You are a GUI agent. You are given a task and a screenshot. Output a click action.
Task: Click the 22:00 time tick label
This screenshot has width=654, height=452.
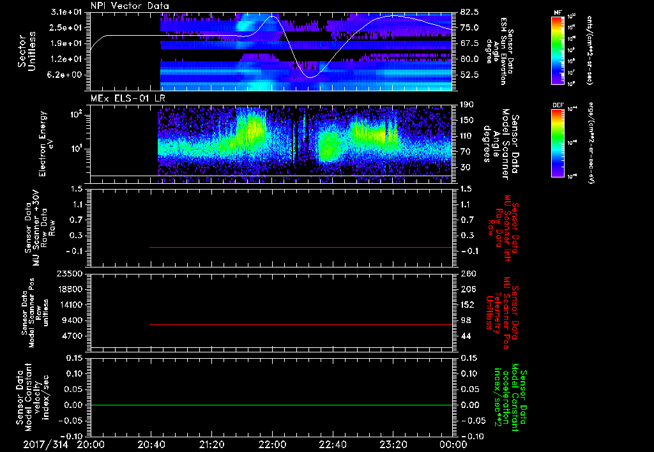272,444
